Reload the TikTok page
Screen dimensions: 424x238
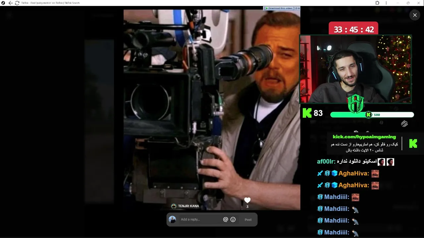[x=17, y=3]
